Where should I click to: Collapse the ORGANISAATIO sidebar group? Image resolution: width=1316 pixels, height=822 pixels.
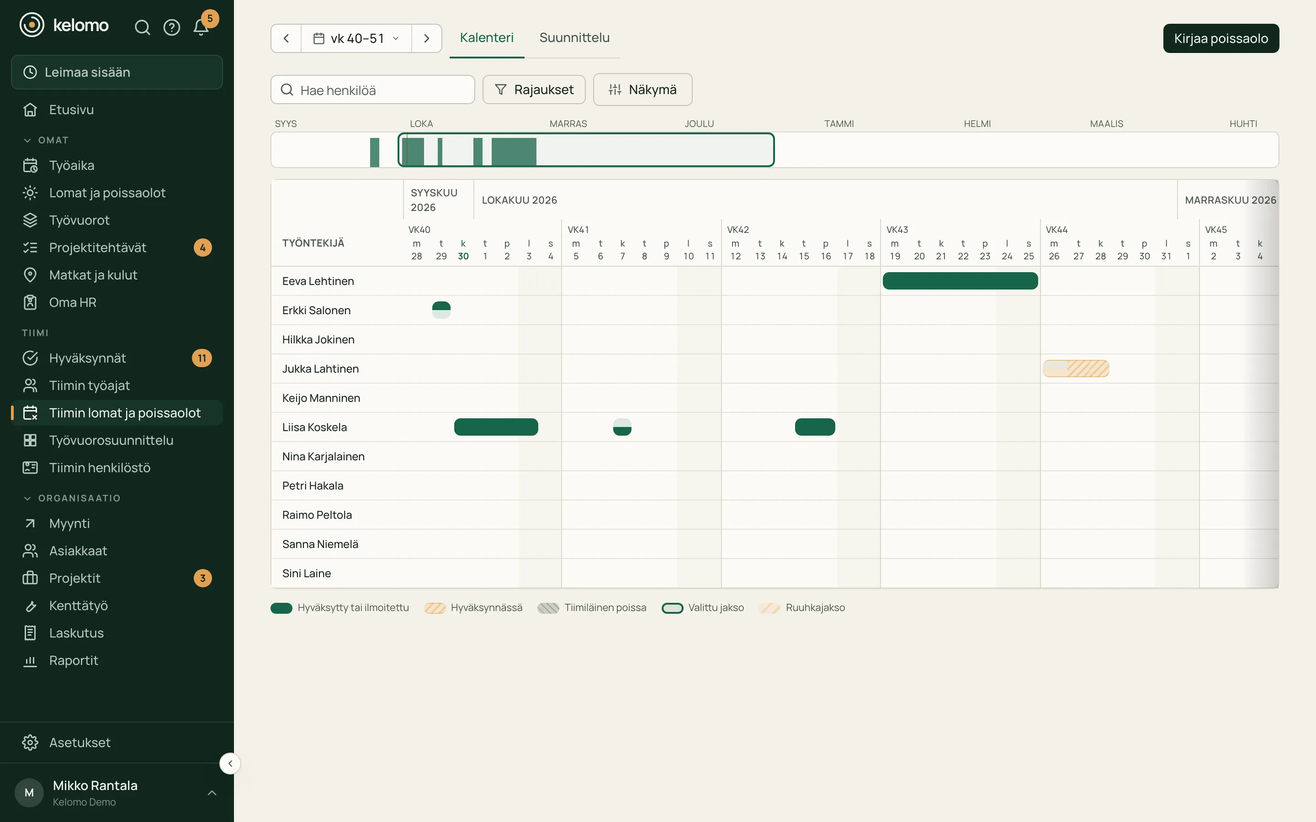pos(72,498)
